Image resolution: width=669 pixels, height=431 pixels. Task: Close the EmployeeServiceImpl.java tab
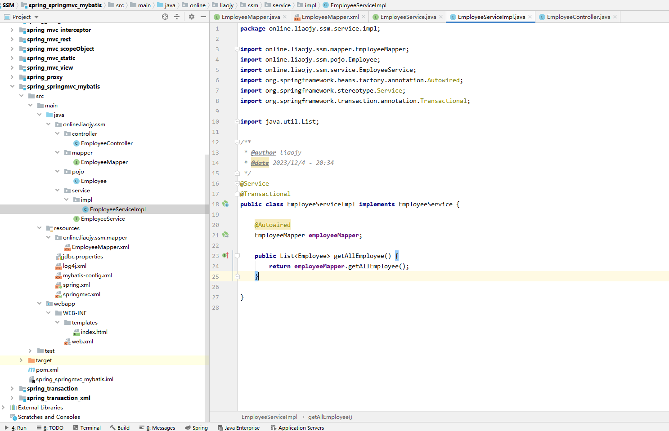point(530,17)
